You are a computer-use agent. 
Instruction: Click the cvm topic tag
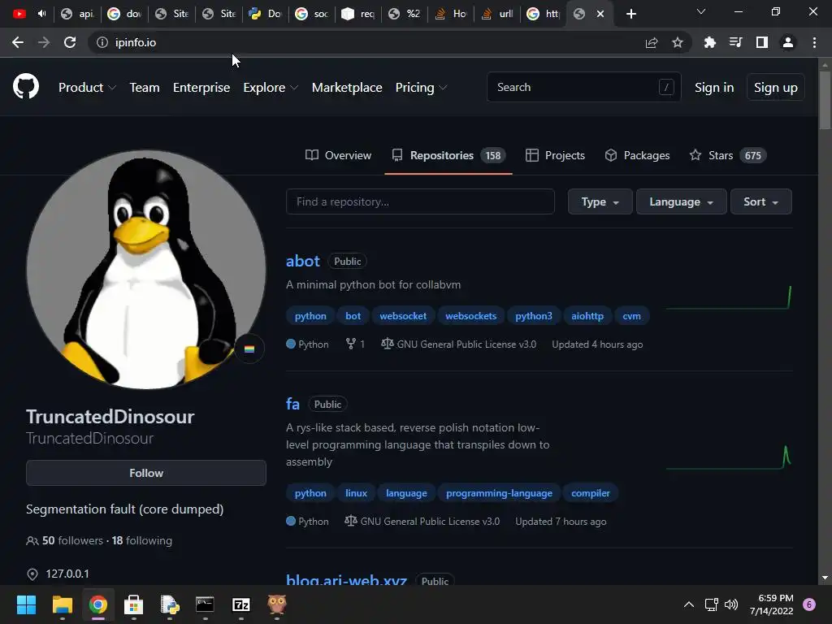[x=631, y=316]
